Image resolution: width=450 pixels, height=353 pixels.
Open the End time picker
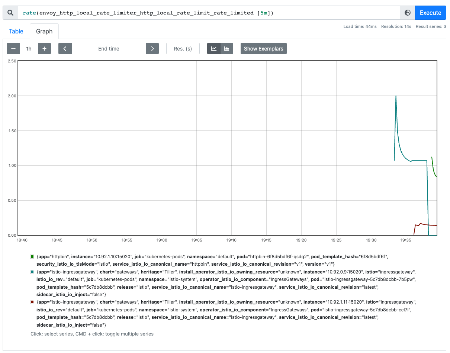[x=108, y=48]
